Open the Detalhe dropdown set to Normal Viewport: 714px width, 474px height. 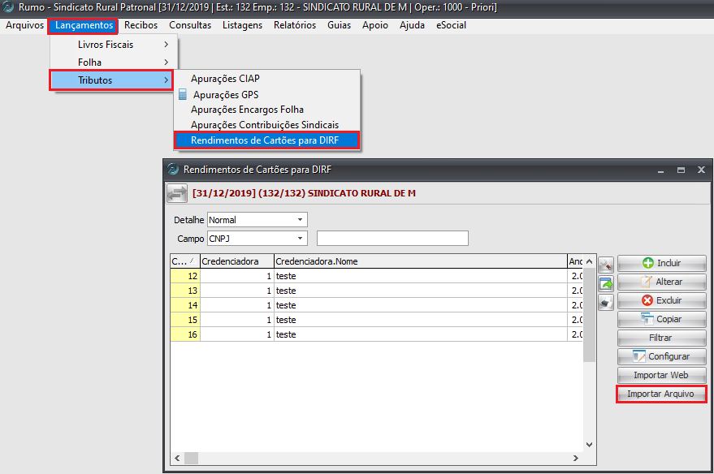pyautogui.click(x=257, y=220)
